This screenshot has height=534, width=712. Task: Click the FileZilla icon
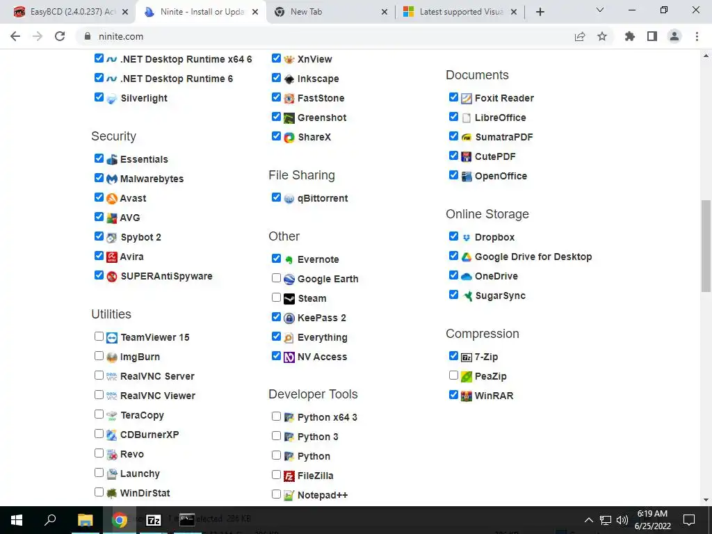pos(289,476)
